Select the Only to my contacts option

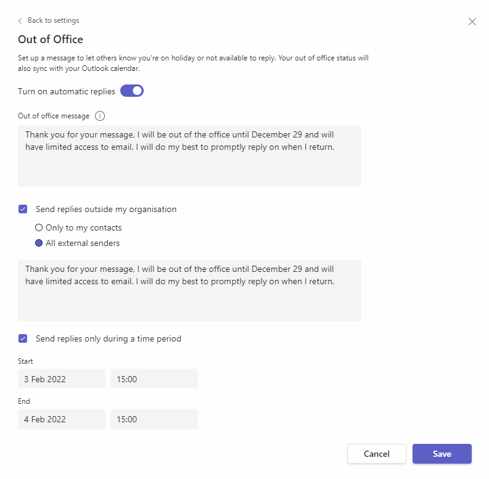pyautogui.click(x=39, y=227)
